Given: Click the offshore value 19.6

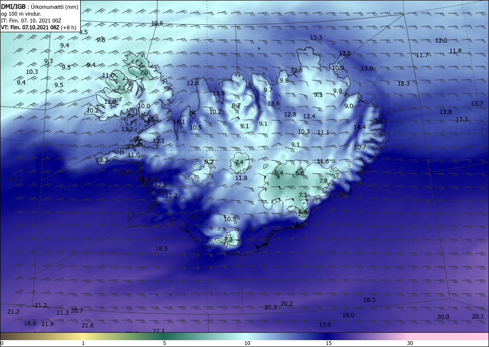Looking at the screenshot, I should point(30,324).
